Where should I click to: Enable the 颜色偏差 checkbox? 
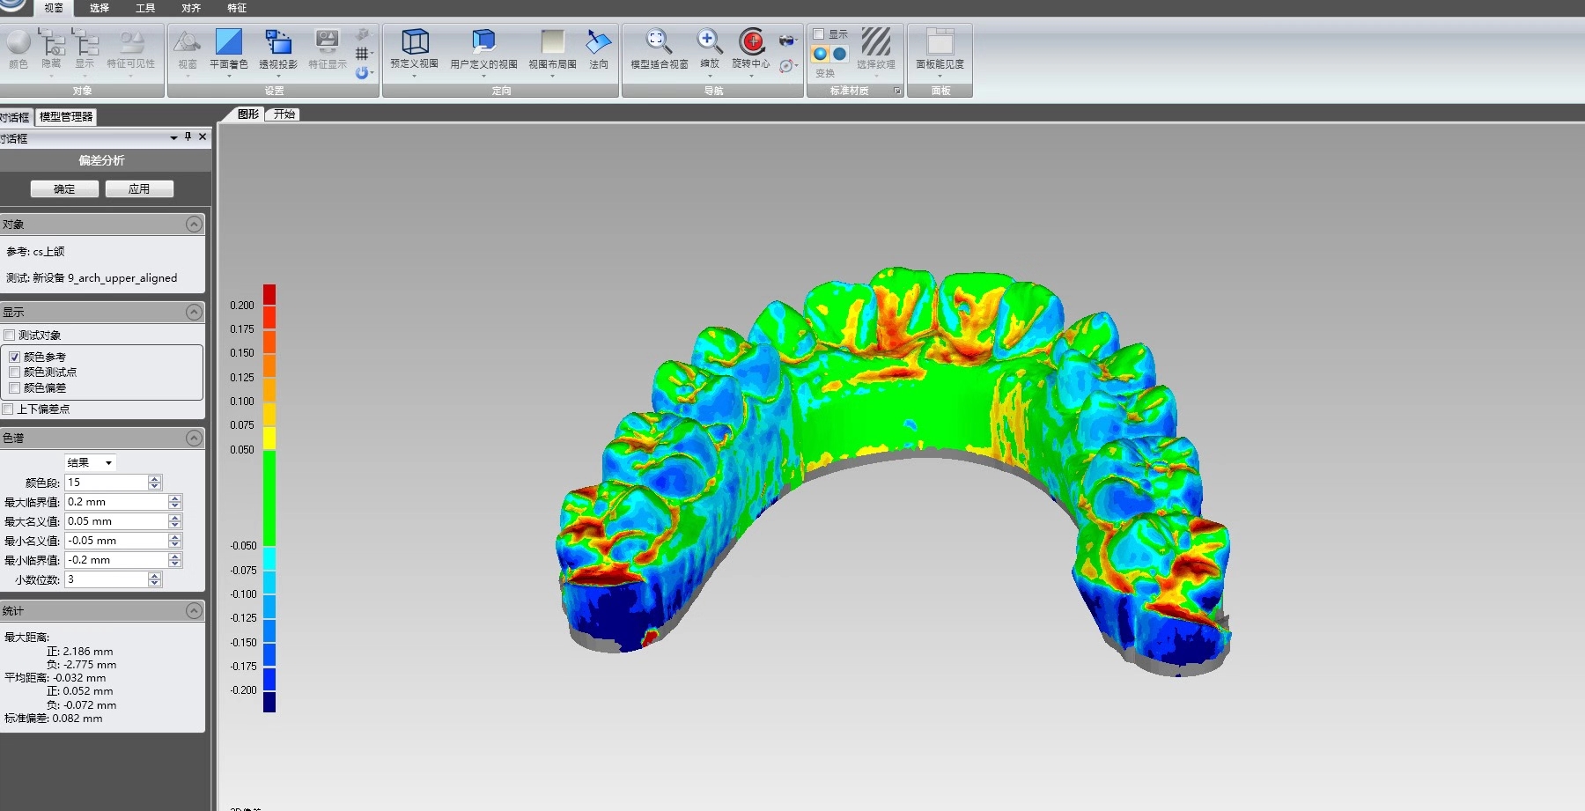[14, 387]
